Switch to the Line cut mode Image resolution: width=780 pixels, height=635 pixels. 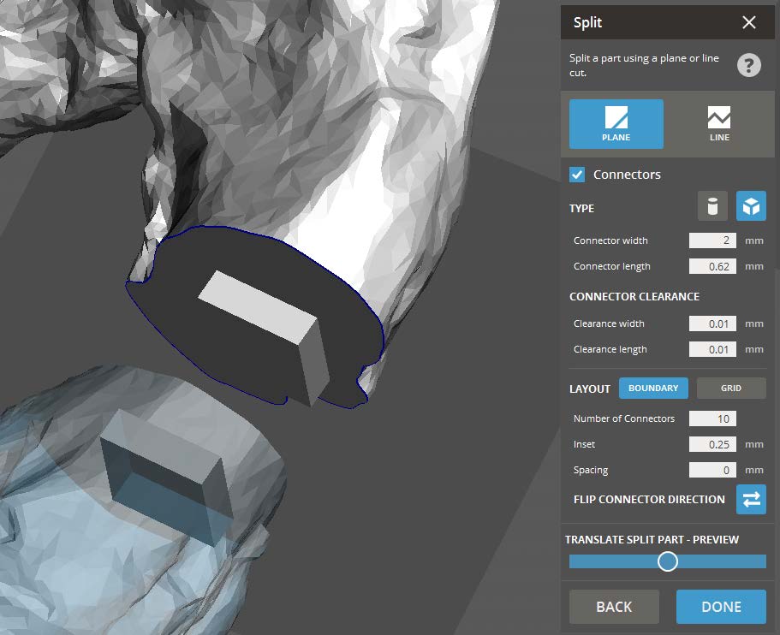pos(719,124)
